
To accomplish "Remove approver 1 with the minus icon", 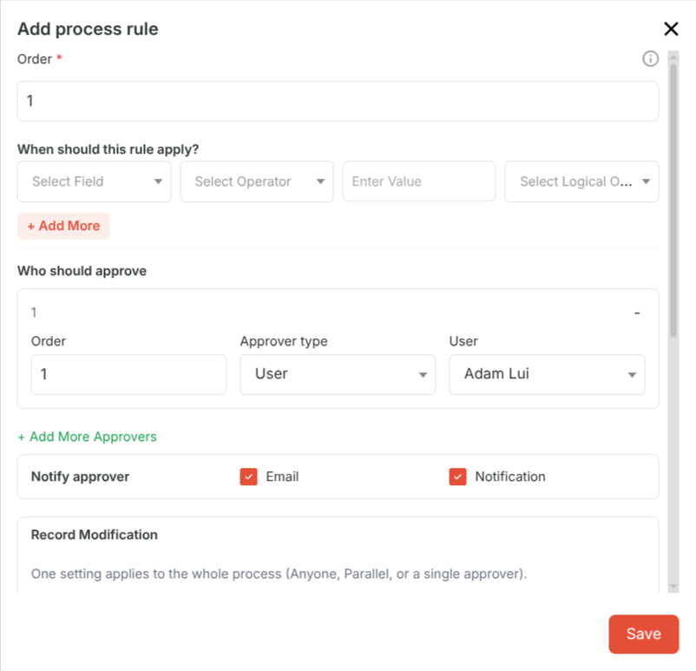I will coord(637,313).
